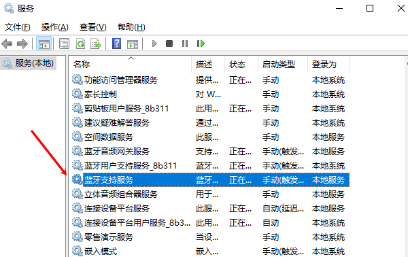Click the Refresh toolbar icon
The image size is (408, 257).
[80, 44]
